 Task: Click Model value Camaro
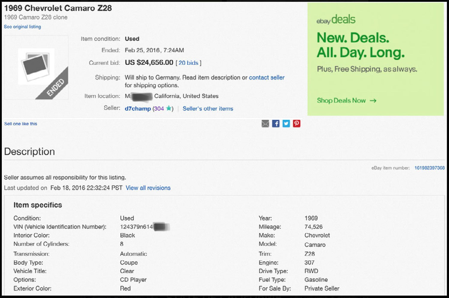point(315,245)
